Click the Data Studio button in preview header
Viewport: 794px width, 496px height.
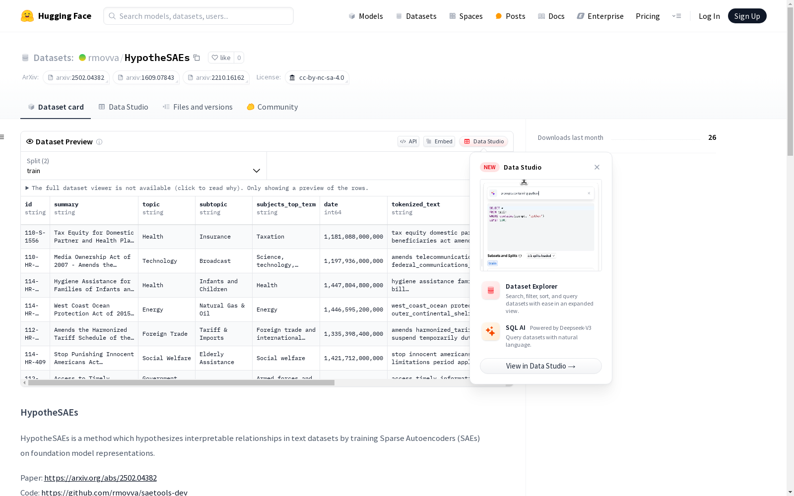pyautogui.click(x=484, y=141)
